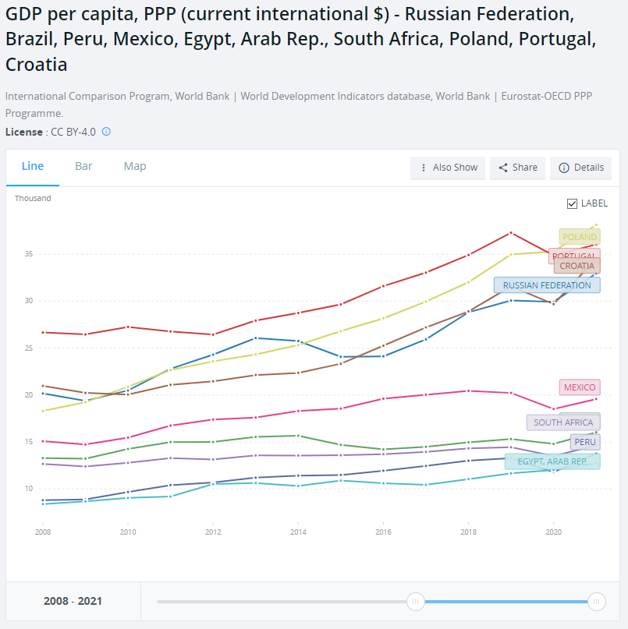Open the Details button
This screenshot has width=628, height=629.
580,168
